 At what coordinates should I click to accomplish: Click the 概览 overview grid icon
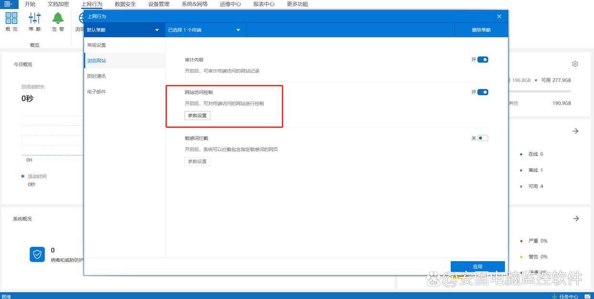point(11,18)
